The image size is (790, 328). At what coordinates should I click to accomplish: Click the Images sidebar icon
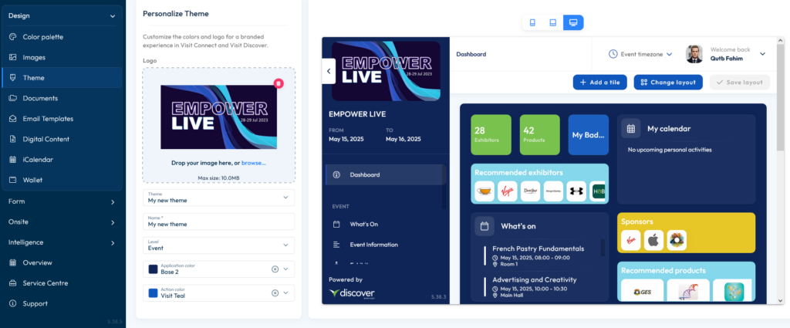(12, 57)
